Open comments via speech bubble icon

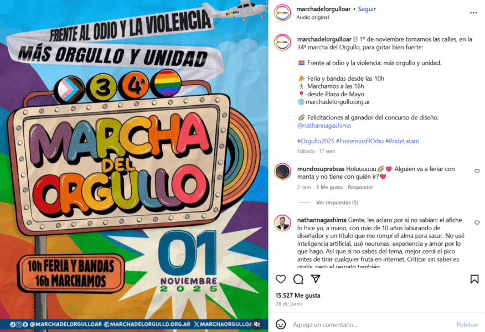coord(298,279)
